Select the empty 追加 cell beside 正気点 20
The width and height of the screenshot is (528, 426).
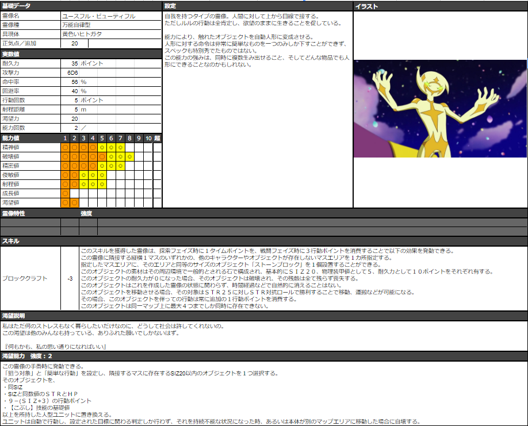(125, 44)
